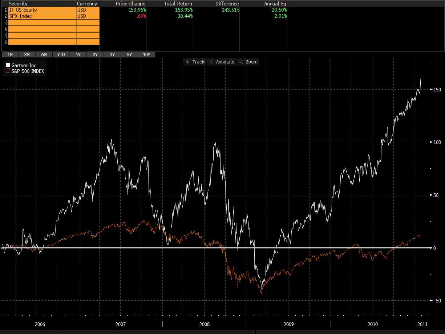Screen dimensions: 445x334
Task: Click the S&P 500 INDEX legend label
Action: [28, 71]
